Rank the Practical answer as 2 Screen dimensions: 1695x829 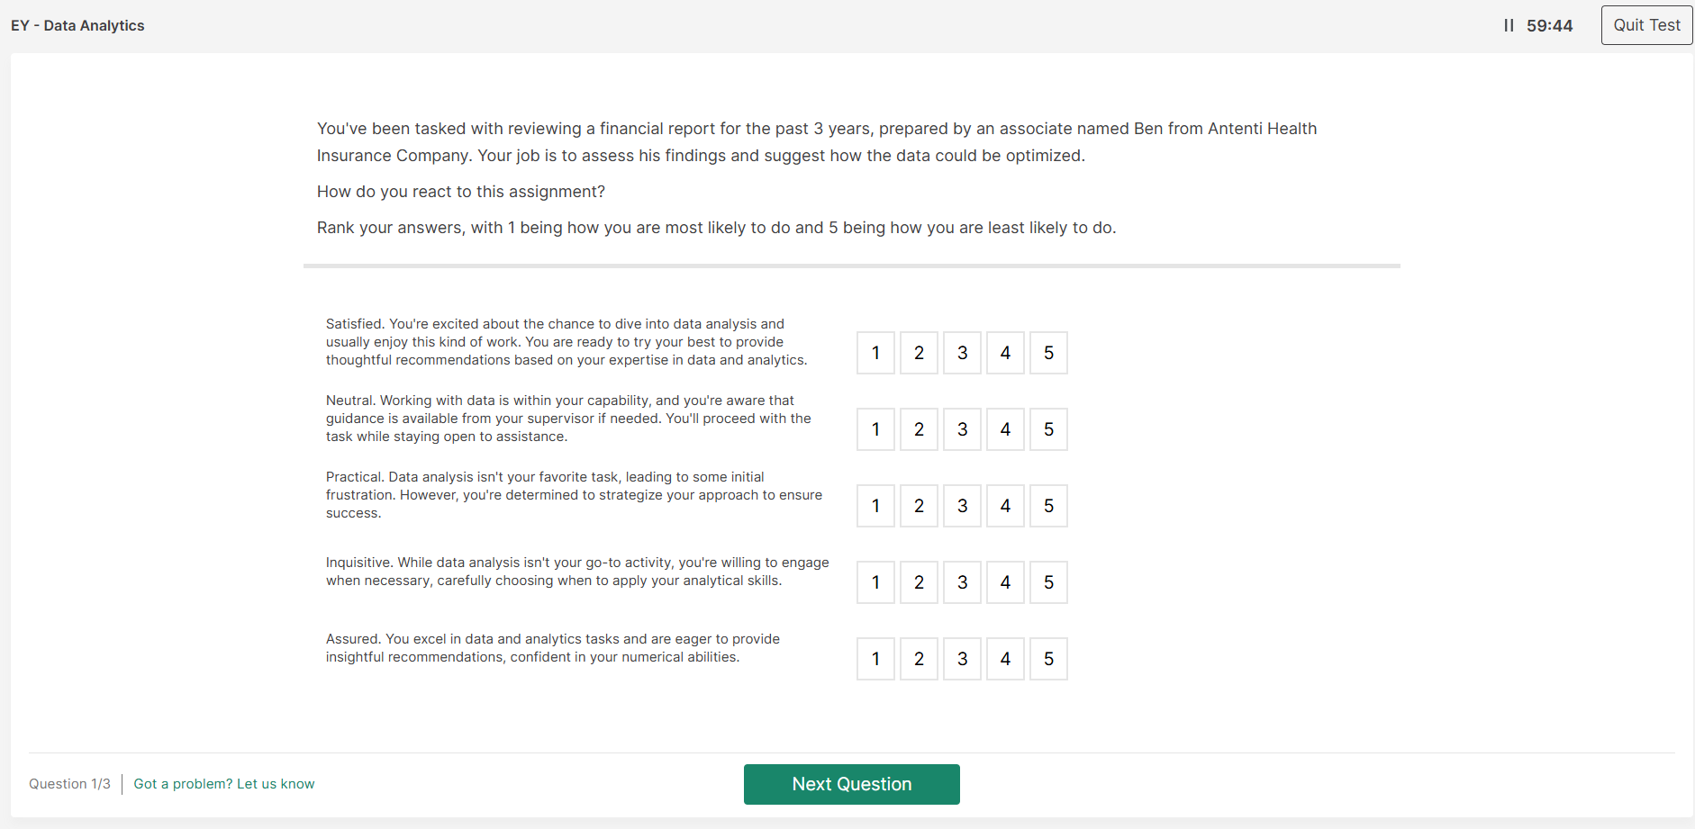(x=919, y=506)
